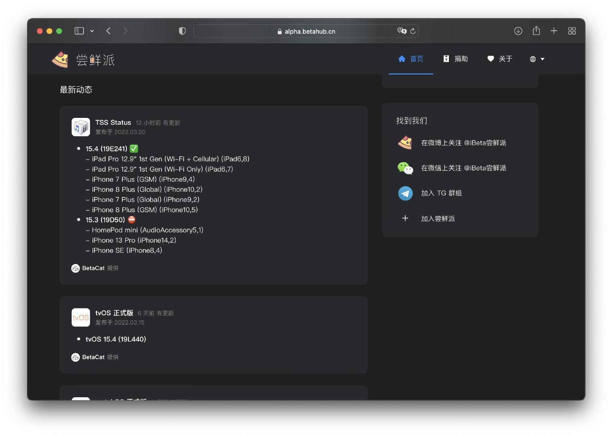This screenshot has height=436, width=612.
Task: Show the tab overview grid
Action: point(572,31)
